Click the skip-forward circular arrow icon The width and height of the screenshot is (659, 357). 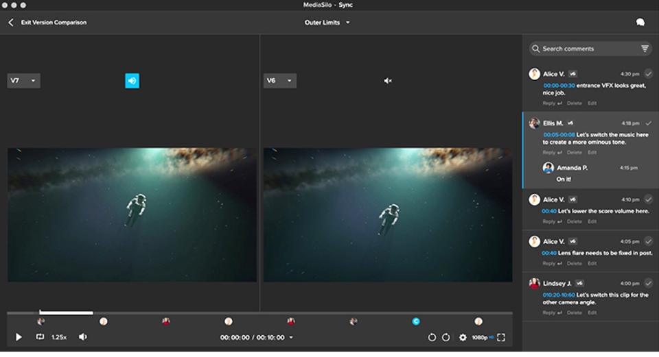tap(446, 337)
